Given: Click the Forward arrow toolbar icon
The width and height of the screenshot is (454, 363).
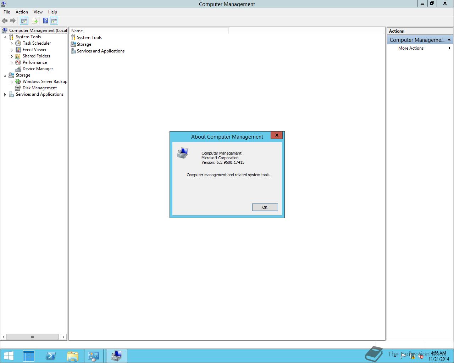Looking at the screenshot, I should click(x=13, y=21).
